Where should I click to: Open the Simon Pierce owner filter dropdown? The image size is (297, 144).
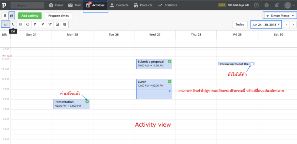click(x=280, y=16)
